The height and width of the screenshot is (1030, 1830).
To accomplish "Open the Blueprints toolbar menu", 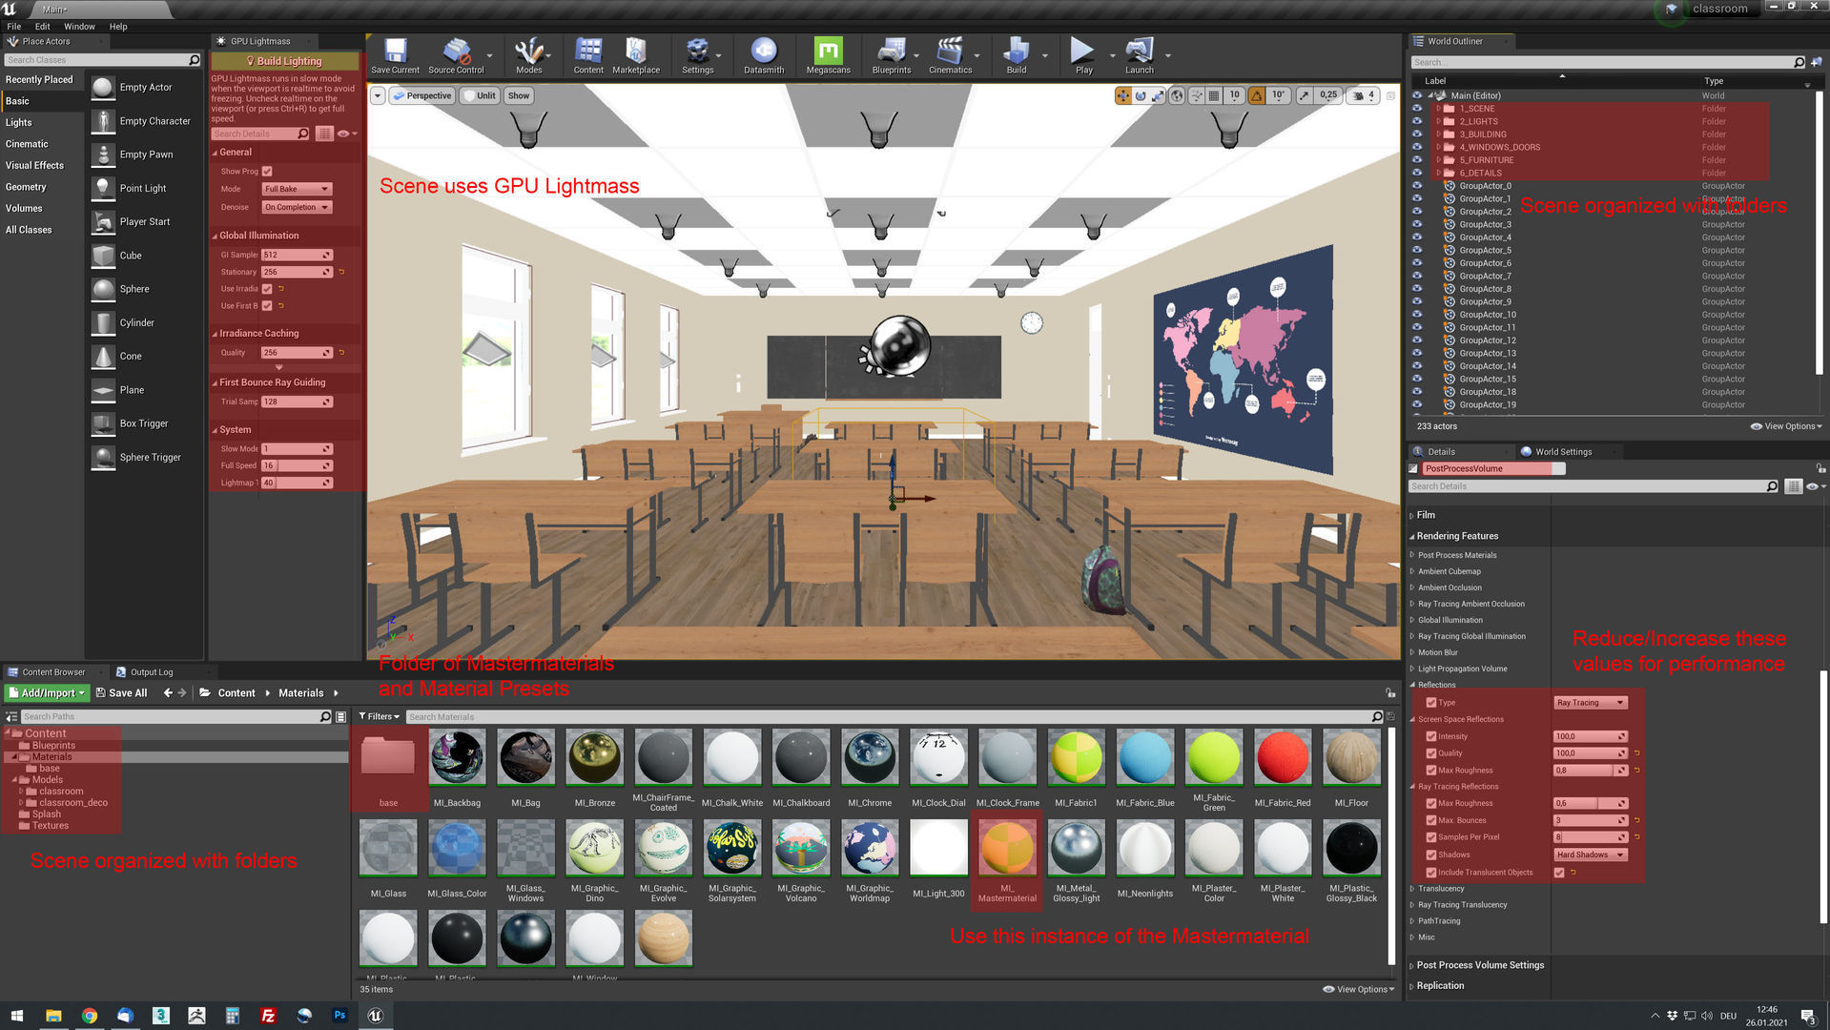I will (891, 54).
